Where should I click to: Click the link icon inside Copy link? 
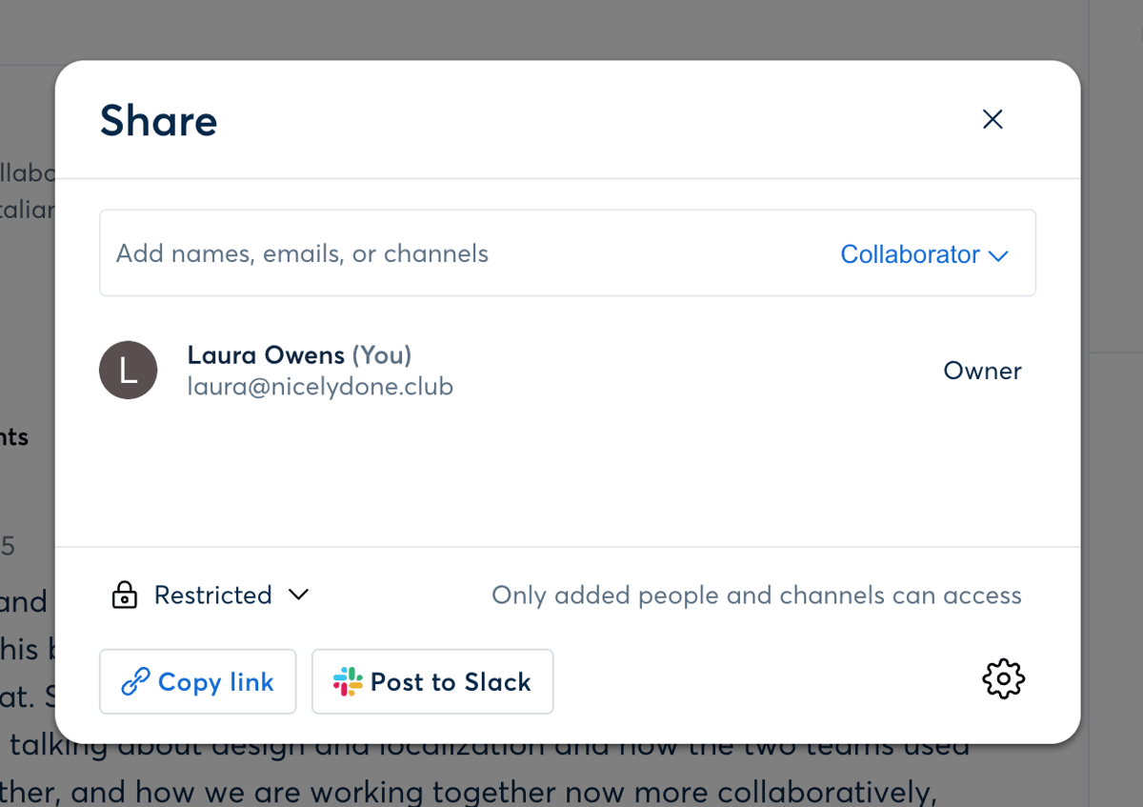click(136, 681)
